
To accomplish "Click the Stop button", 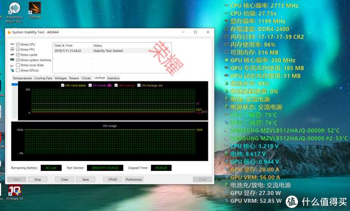I will pyautogui.click(x=38, y=179).
